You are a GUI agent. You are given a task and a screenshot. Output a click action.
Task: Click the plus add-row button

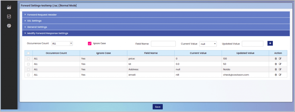point(270,43)
